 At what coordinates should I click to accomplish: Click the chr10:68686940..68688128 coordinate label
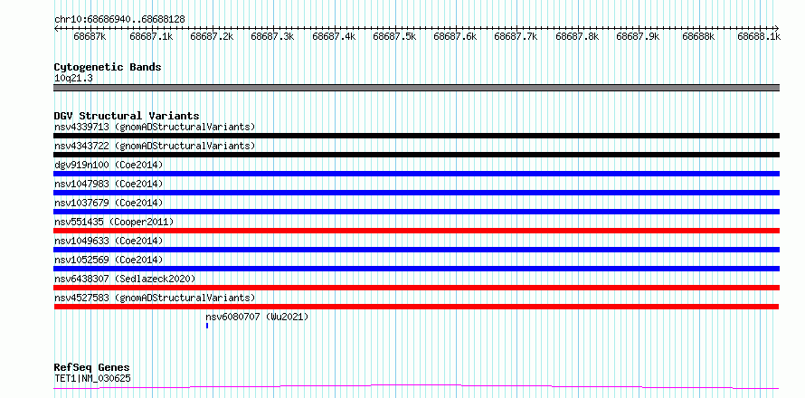click(119, 19)
